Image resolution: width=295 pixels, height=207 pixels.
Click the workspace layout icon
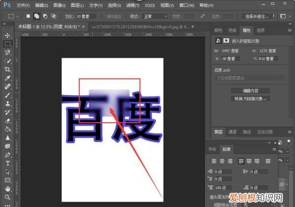click(283, 17)
